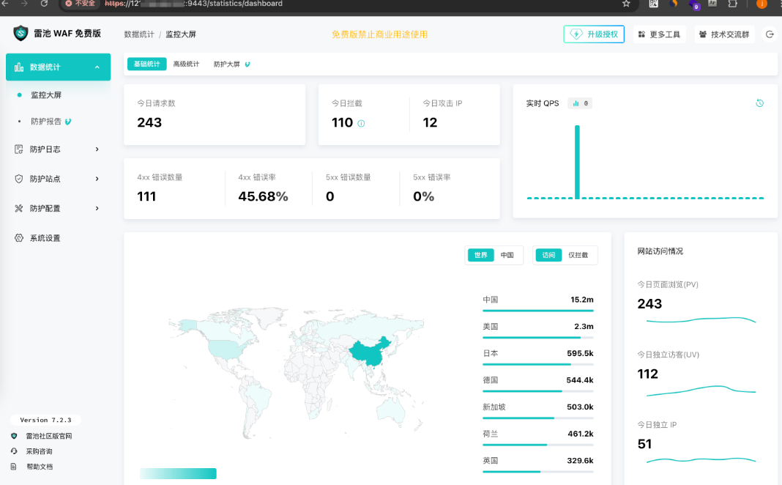Expand the 防护日志 submenu chevron
The height and width of the screenshot is (485, 782).
tap(97, 149)
